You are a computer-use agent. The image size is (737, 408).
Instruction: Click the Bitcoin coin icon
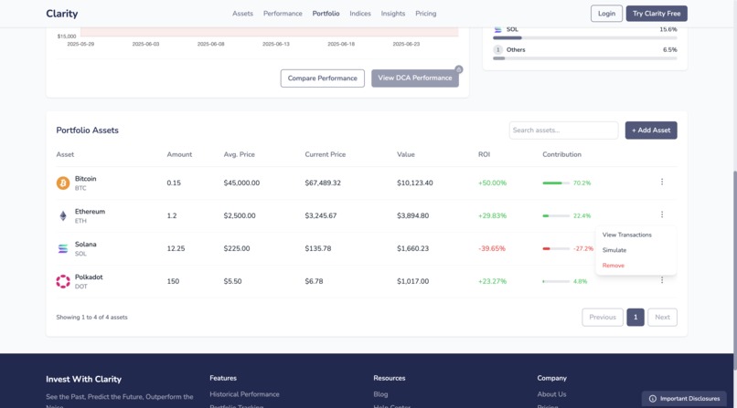(63, 183)
